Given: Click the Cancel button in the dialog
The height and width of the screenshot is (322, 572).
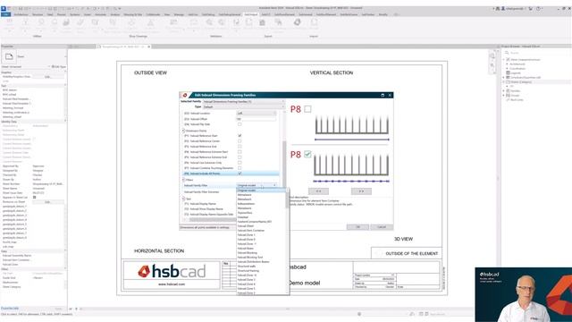Looking at the screenshot, I should (x=382, y=227).
